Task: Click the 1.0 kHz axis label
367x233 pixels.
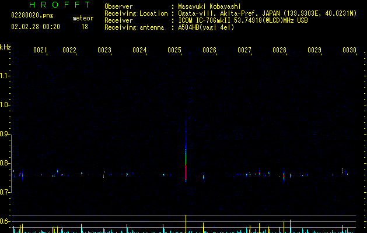Action: [5, 105]
